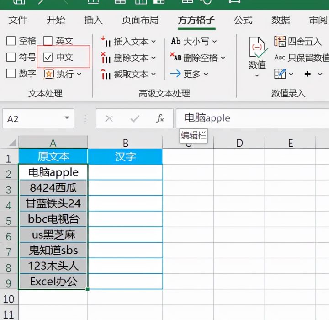Screen dimensions: 329x320
Task: Select column D header
Action: coord(239,143)
